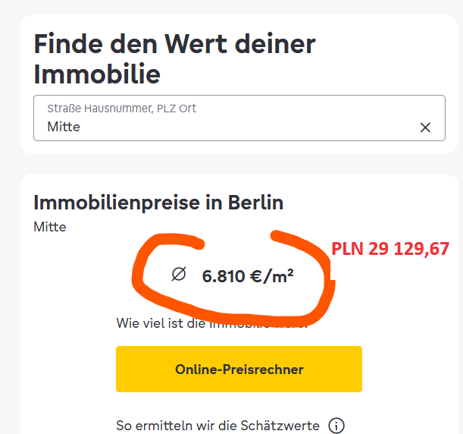463x434 pixels.
Task: Click the 'Finde den Wert' first title line
Action: click(174, 42)
